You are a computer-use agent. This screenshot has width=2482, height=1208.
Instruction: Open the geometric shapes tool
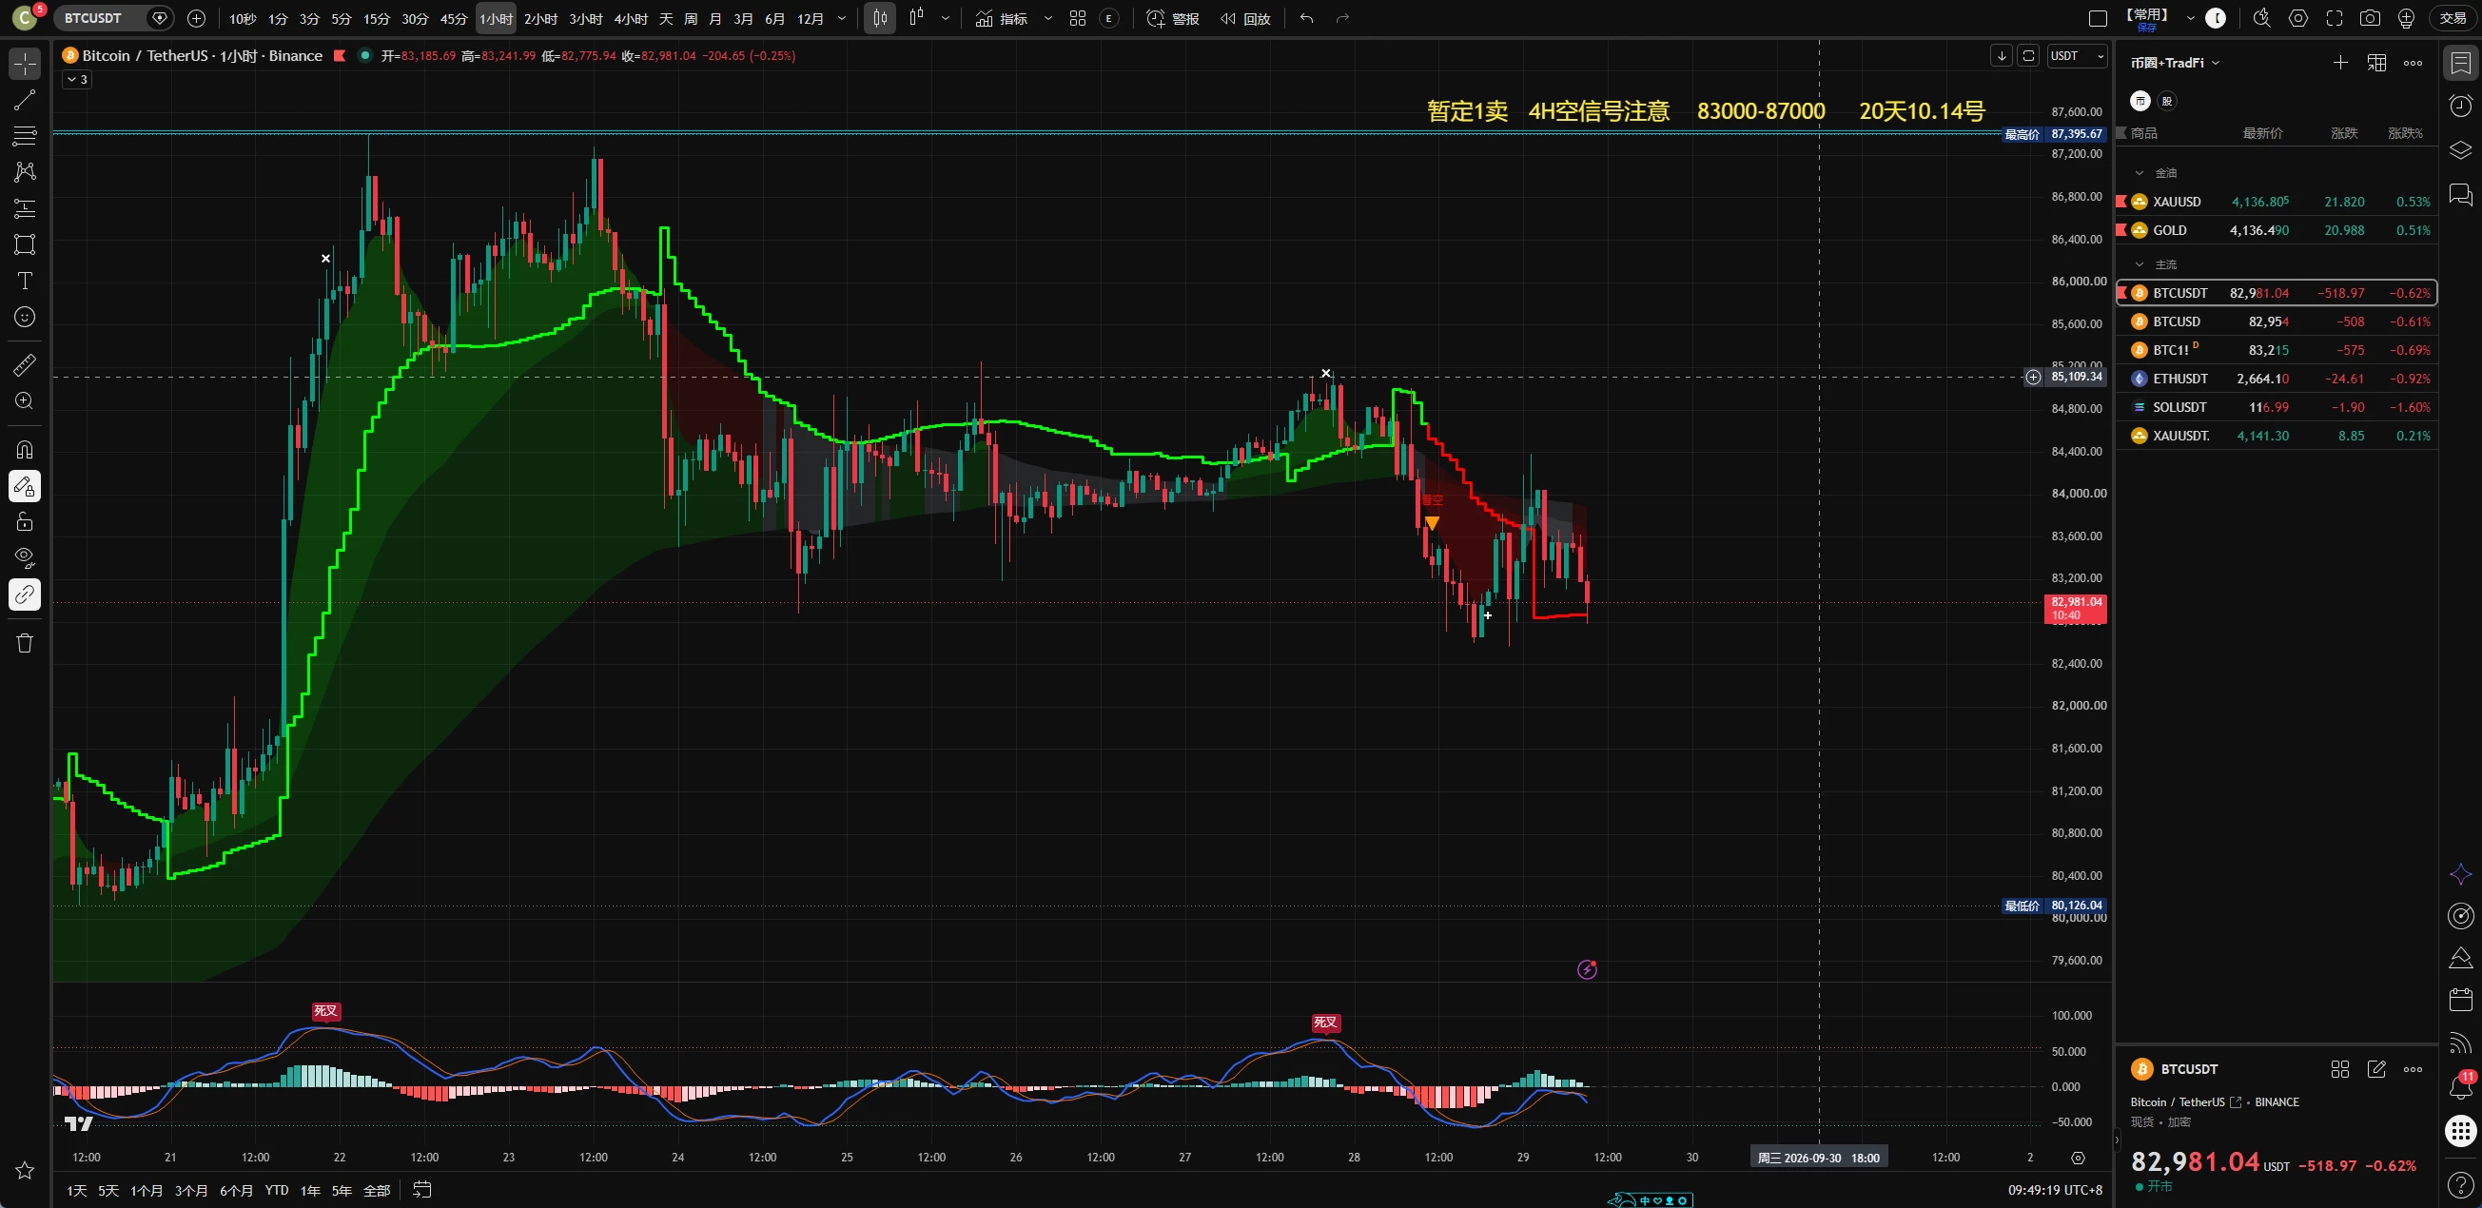(25, 244)
